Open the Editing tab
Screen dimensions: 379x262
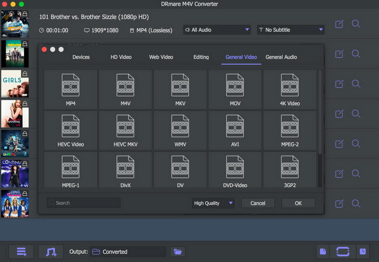[201, 57]
